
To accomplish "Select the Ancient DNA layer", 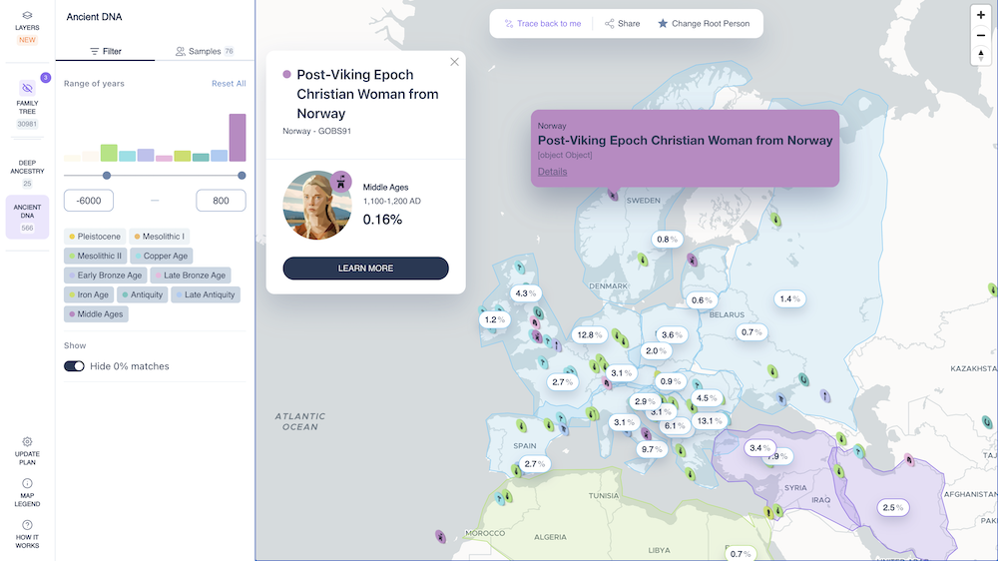I will point(27,218).
